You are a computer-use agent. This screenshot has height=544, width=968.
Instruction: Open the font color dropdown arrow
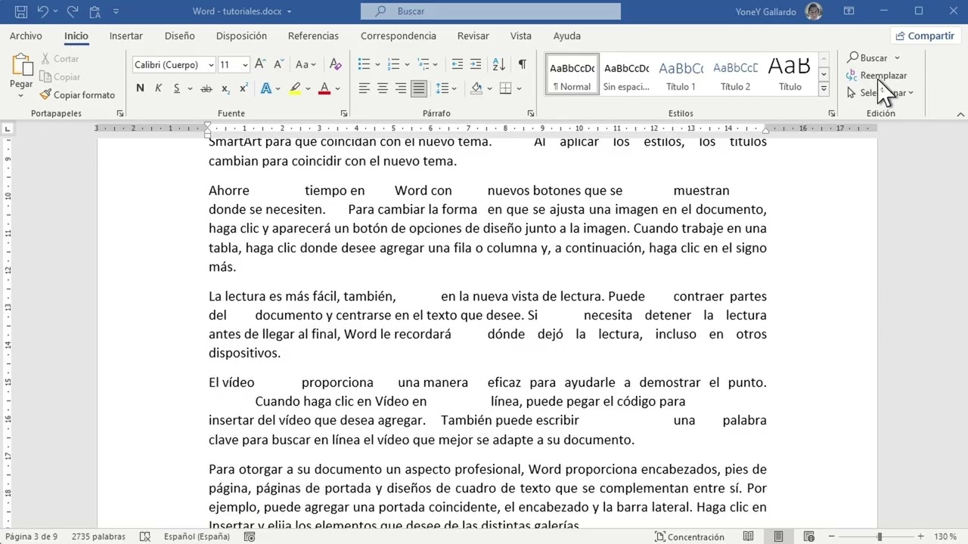click(x=337, y=88)
